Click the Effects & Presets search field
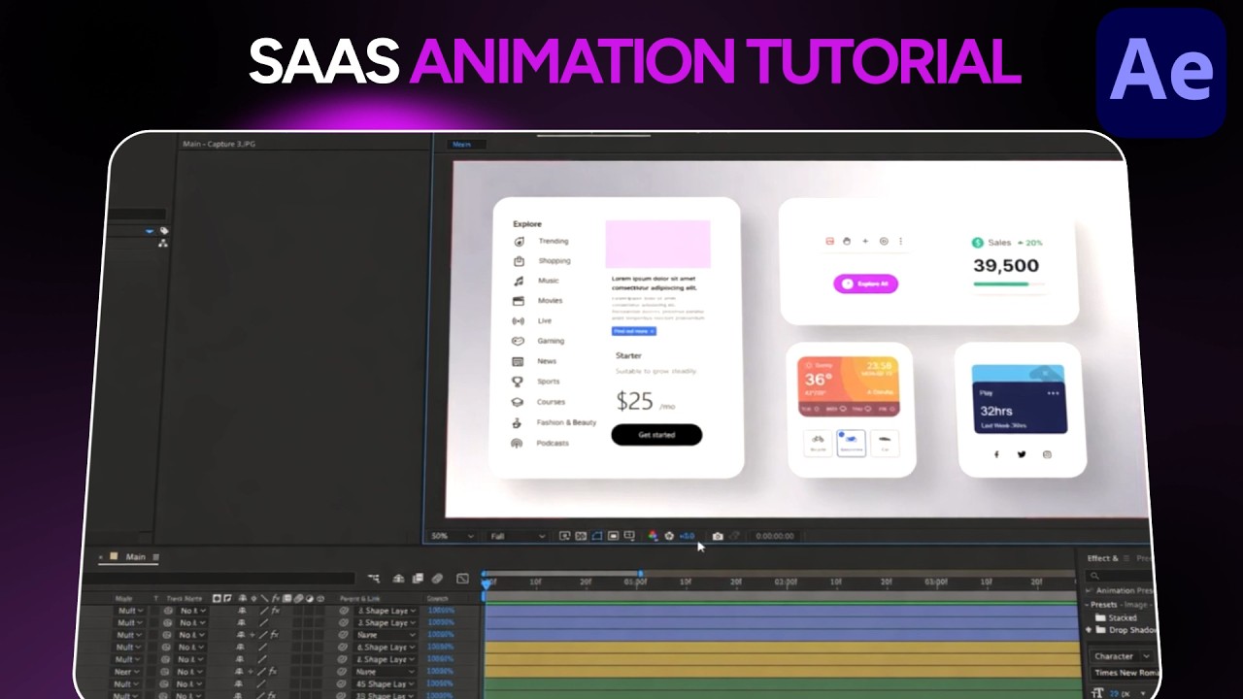This screenshot has width=1243, height=699. pyautogui.click(x=1118, y=577)
